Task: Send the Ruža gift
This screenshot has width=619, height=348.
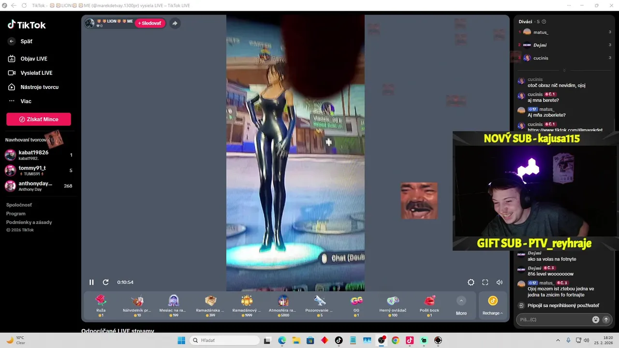Action: tap(101, 306)
